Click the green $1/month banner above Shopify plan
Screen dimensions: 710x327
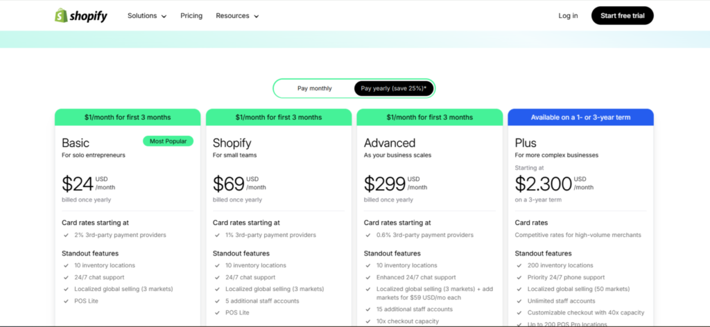point(279,117)
